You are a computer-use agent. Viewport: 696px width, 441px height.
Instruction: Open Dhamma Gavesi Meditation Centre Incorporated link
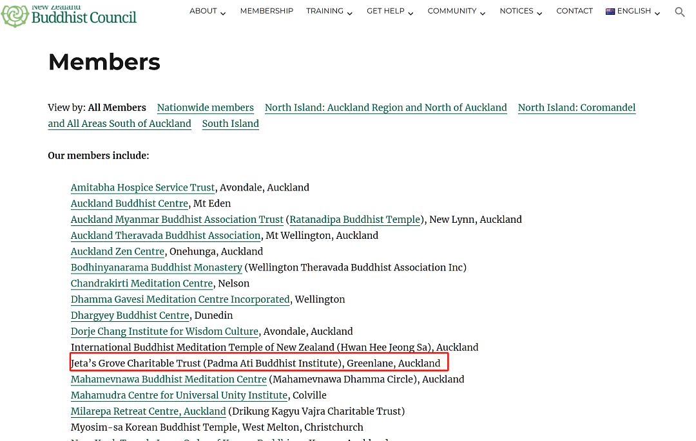click(x=180, y=299)
